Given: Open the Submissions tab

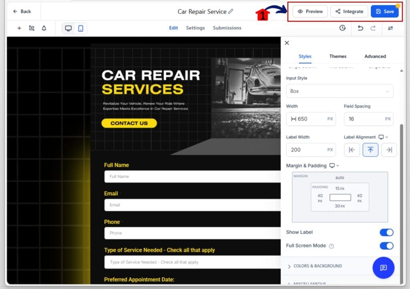Looking at the screenshot, I should tap(227, 28).
